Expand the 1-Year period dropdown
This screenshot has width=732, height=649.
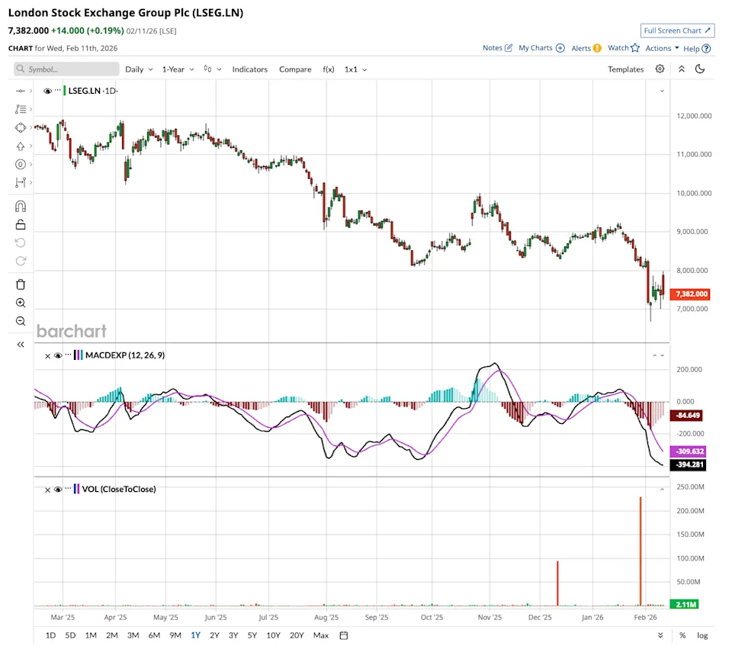(178, 69)
